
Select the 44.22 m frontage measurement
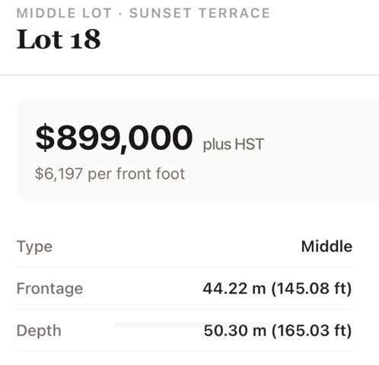pos(234,288)
